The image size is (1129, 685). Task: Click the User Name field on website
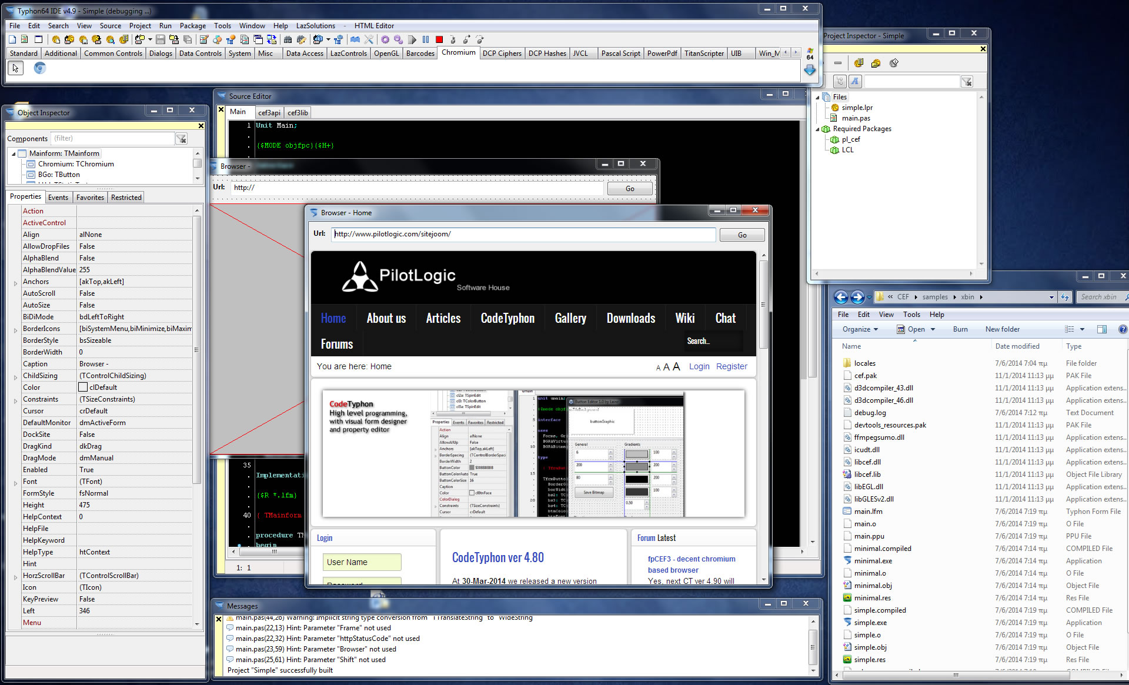click(x=362, y=562)
